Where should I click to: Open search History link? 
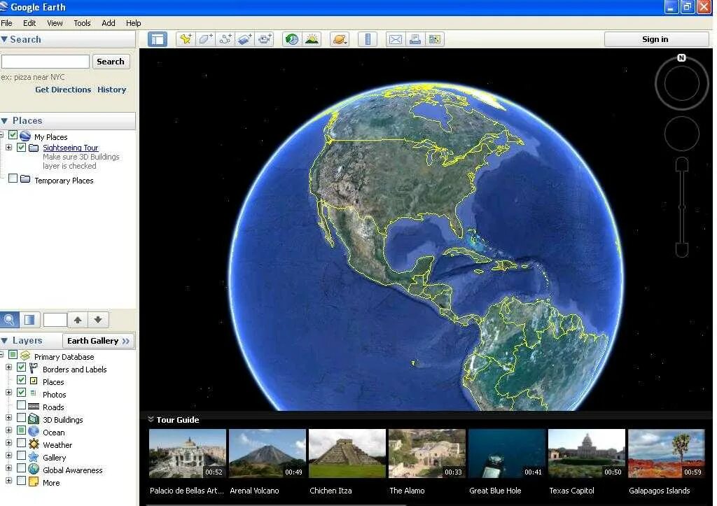(111, 90)
